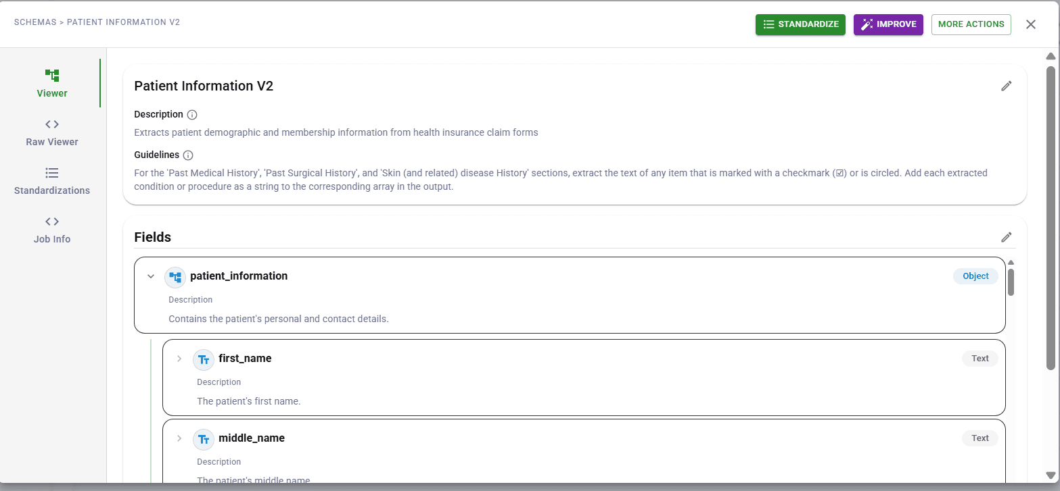This screenshot has width=1060, height=491.
Task: Click the down arrow on the page scrollbar
Action: click(1051, 475)
